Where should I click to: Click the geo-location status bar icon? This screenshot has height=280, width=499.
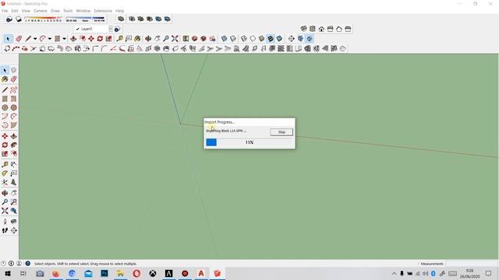point(3,264)
